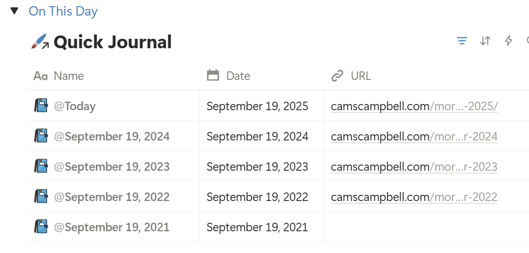The width and height of the screenshot is (529, 253).
Task: Click the sort arrows icon
Action: 485,41
